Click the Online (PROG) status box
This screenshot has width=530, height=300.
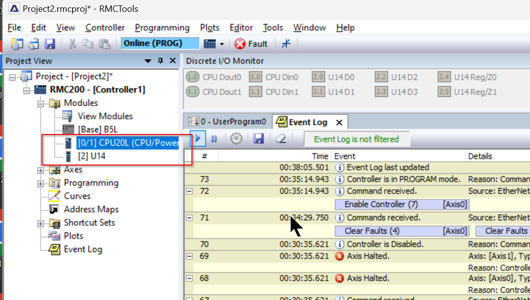[x=160, y=43]
